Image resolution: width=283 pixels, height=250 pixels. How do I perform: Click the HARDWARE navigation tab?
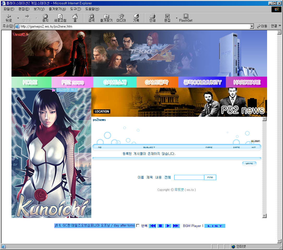coord(246,82)
